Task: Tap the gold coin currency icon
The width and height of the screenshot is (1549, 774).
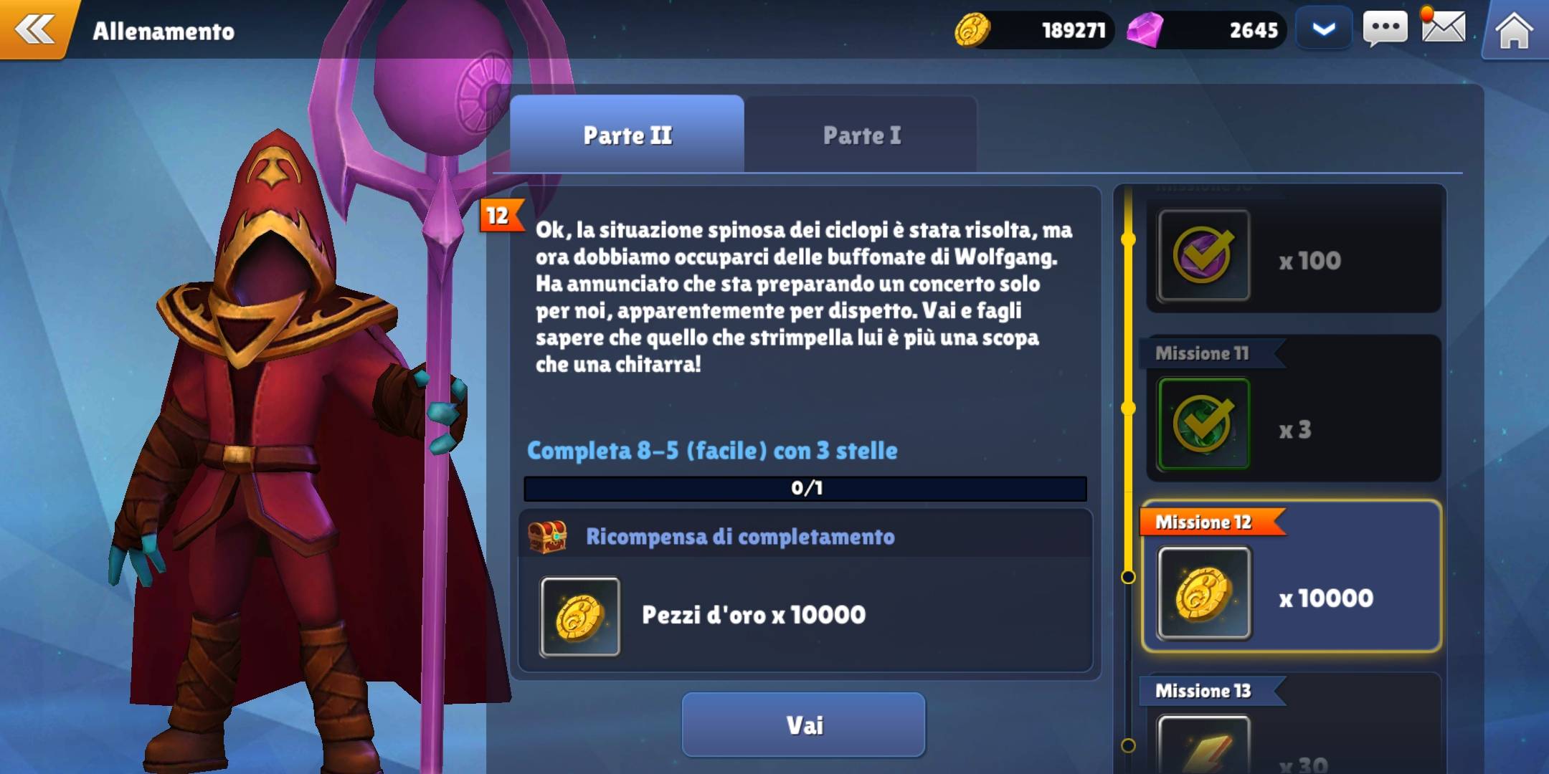Action: click(972, 30)
